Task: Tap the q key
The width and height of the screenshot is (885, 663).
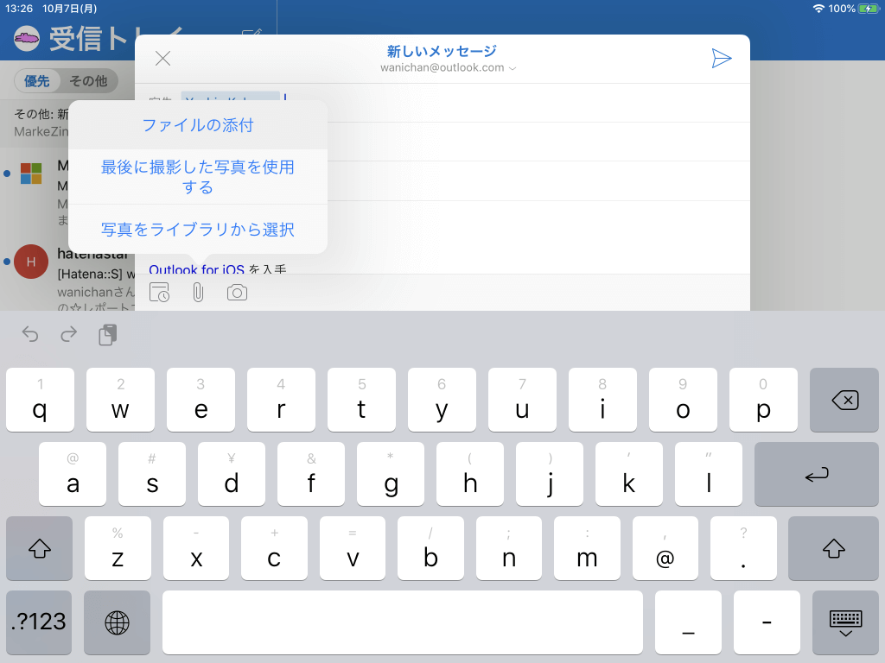Action: tap(40, 401)
